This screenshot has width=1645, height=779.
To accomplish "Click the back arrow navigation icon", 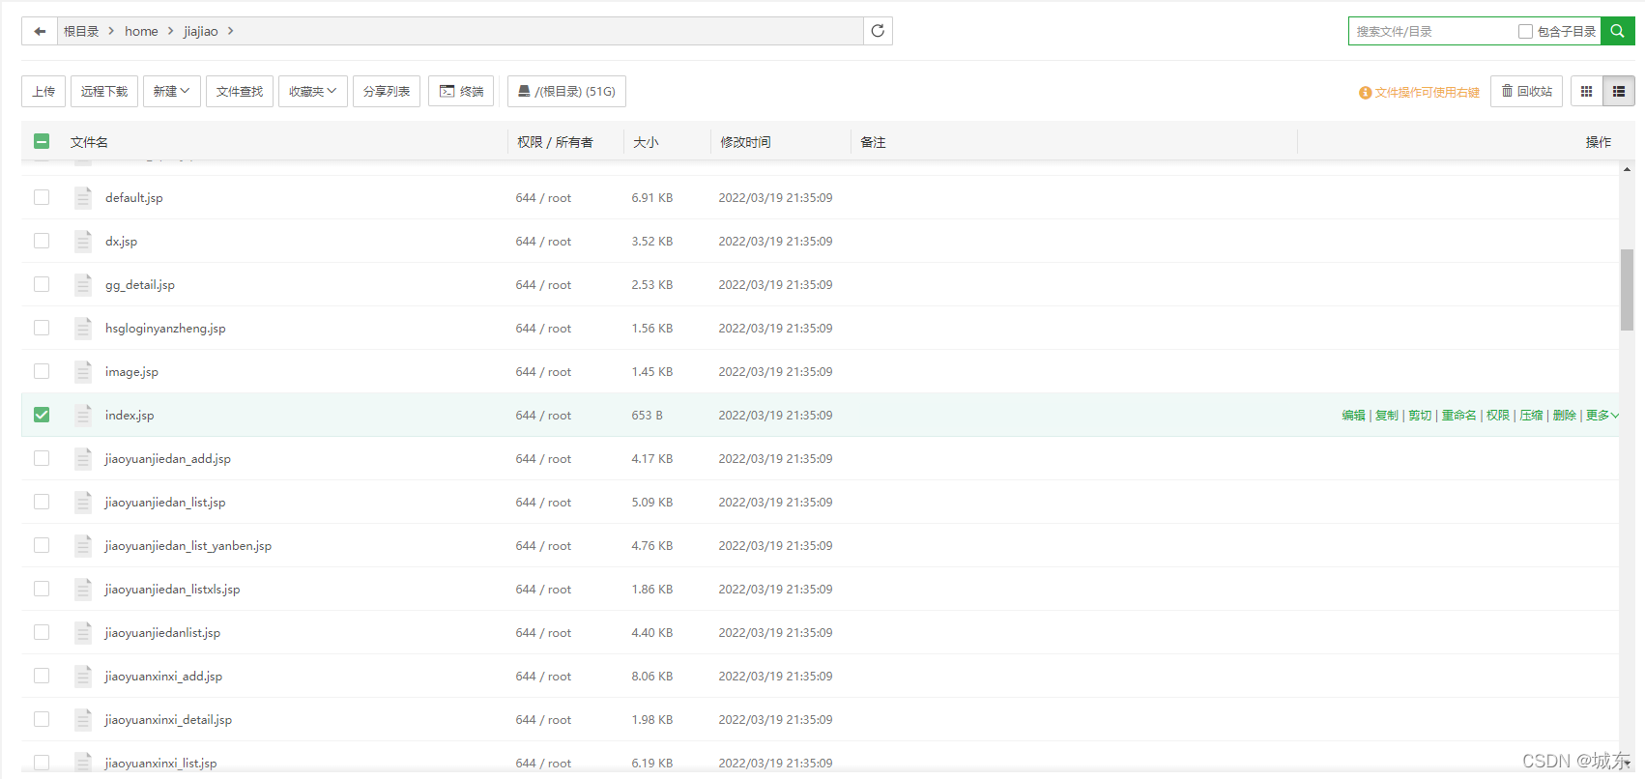I will [x=40, y=31].
